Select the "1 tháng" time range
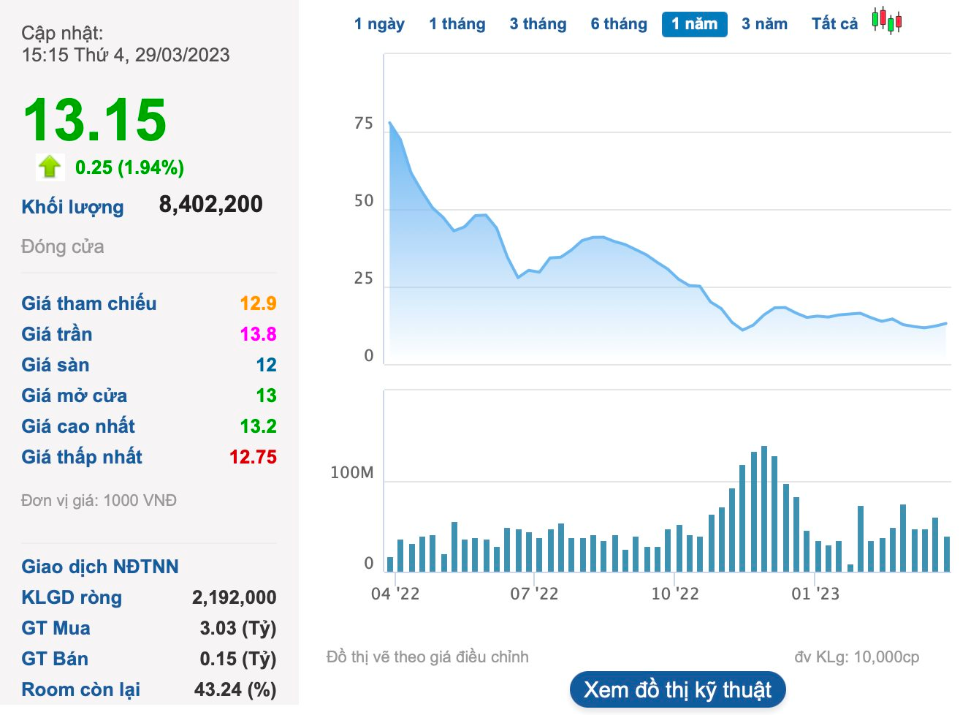The width and height of the screenshot is (960, 715). click(x=457, y=23)
